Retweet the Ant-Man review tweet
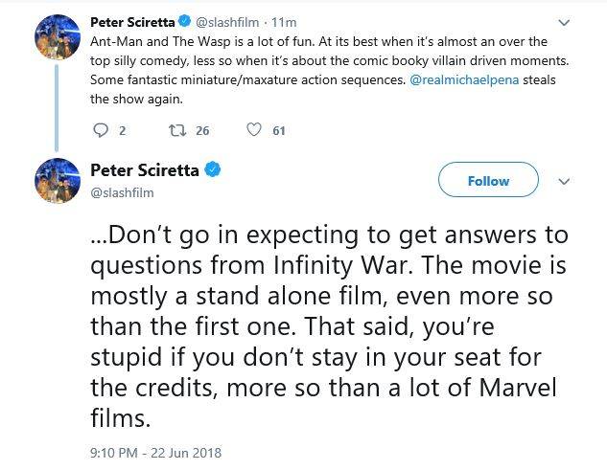This screenshot has width=607, height=470. 175,131
